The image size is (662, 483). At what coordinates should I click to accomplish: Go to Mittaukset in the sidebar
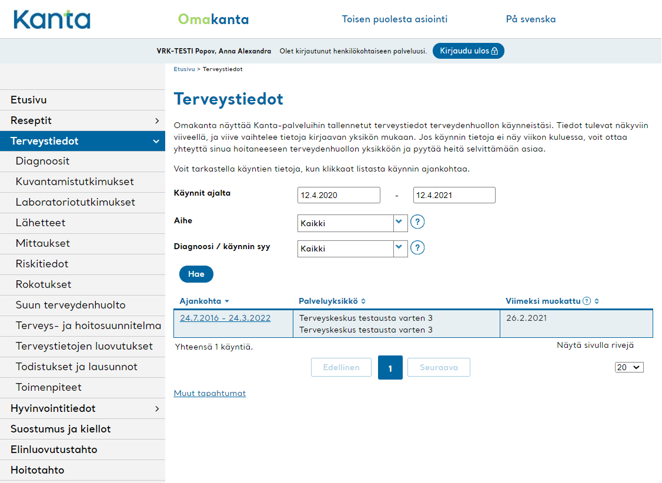[x=83, y=243]
